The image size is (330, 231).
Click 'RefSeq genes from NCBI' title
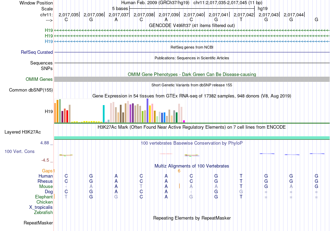tap(192, 47)
